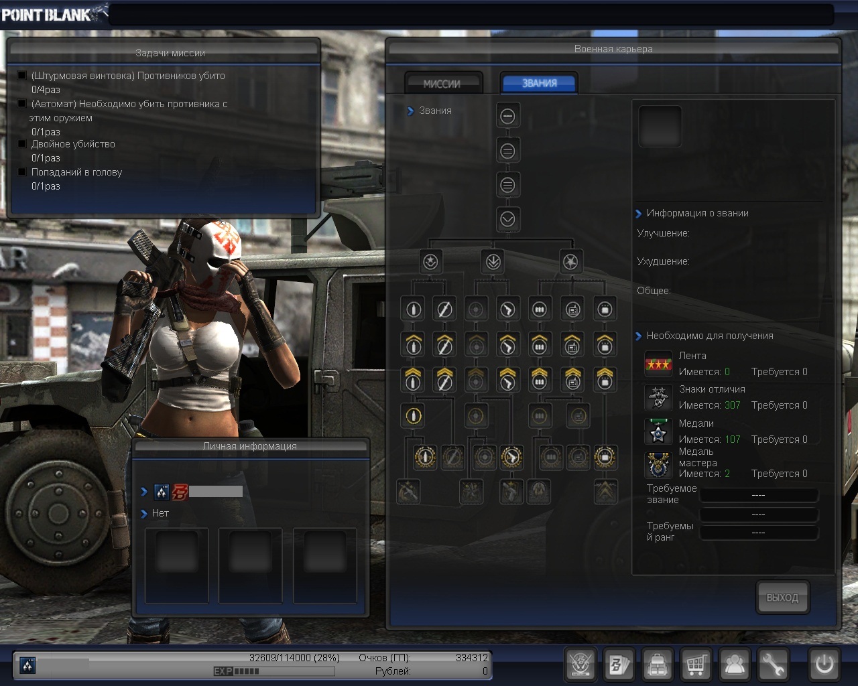Screen dimensions: 858x686
Task: Switch to the МИССИИ tab
Action: [442, 84]
